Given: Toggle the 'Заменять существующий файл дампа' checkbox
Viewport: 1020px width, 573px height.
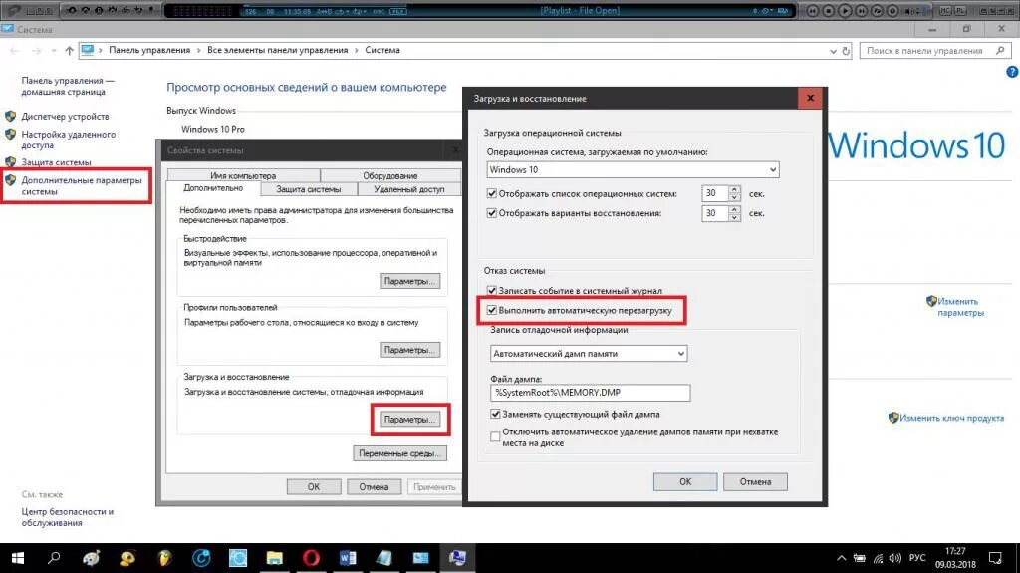Looking at the screenshot, I should [x=495, y=414].
